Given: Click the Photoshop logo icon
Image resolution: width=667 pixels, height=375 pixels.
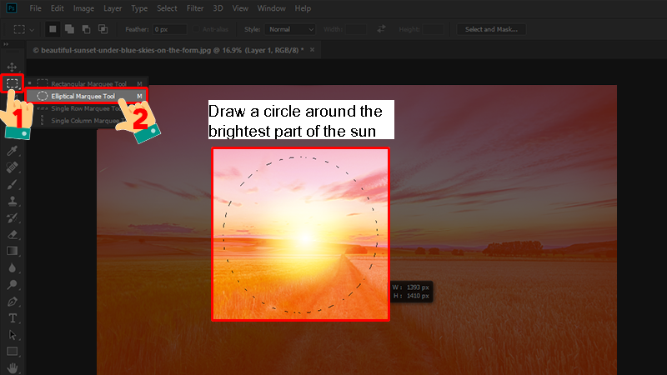Looking at the screenshot, I should pos(12,8).
